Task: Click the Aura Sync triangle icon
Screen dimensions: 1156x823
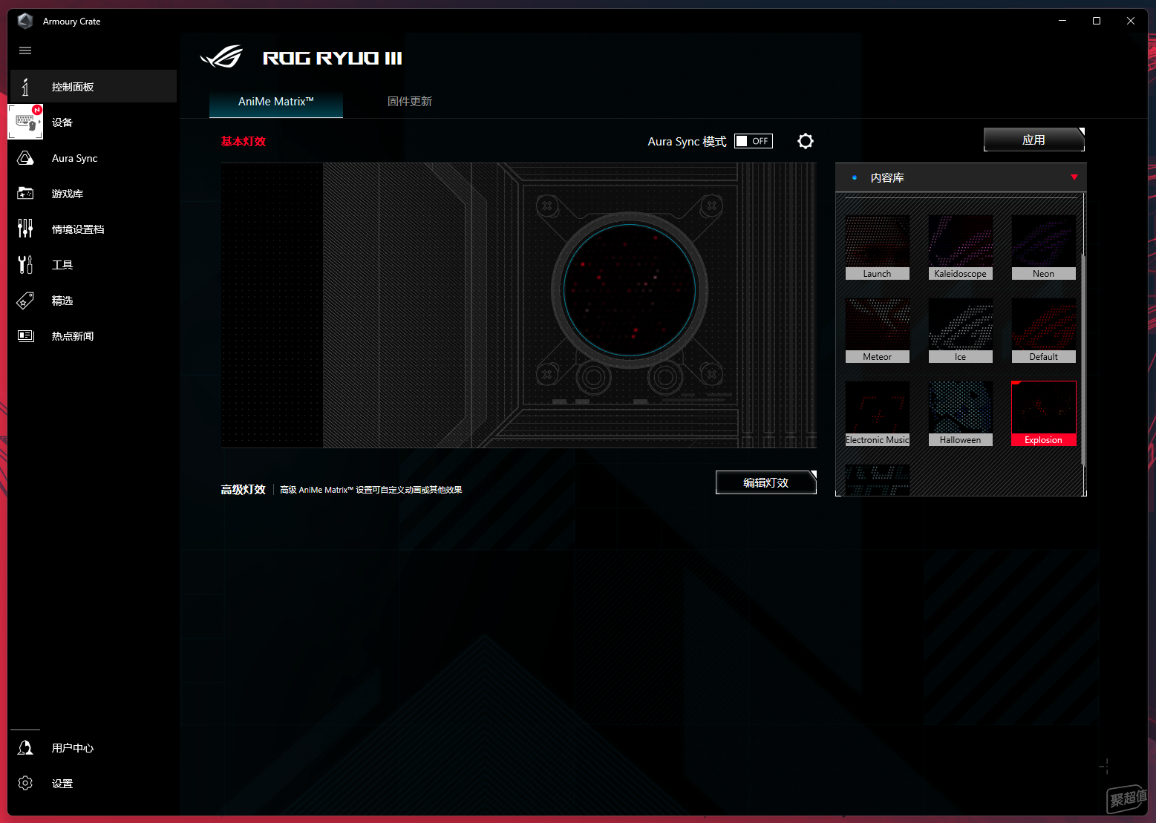Action: [x=25, y=158]
